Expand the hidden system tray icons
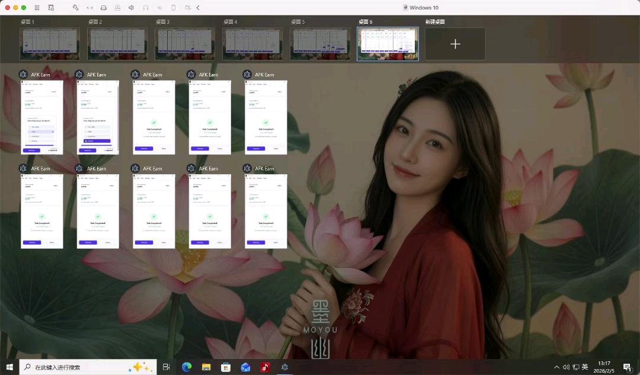The height and width of the screenshot is (375, 640). (x=556, y=367)
